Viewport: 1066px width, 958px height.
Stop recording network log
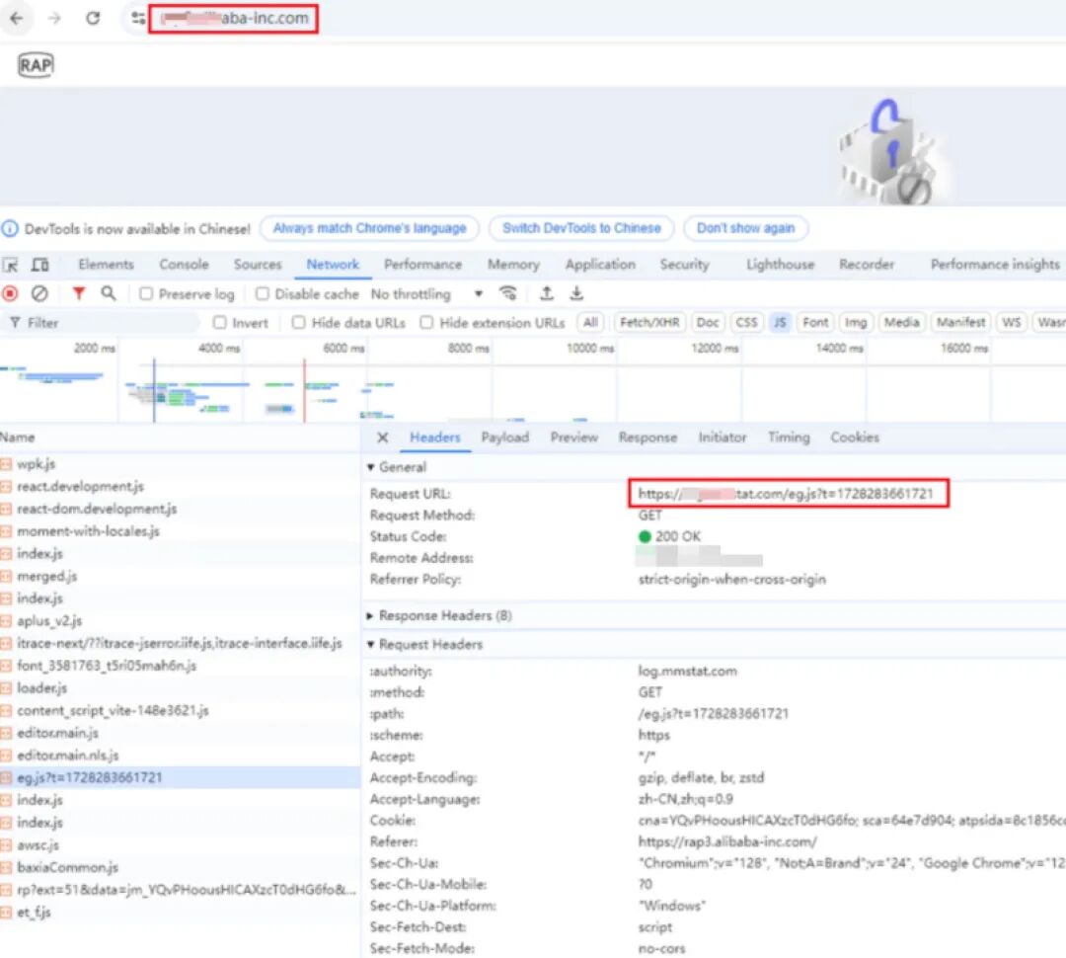[10, 294]
